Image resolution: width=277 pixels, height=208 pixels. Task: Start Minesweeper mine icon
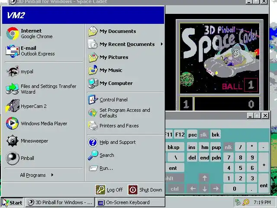coord(13,141)
